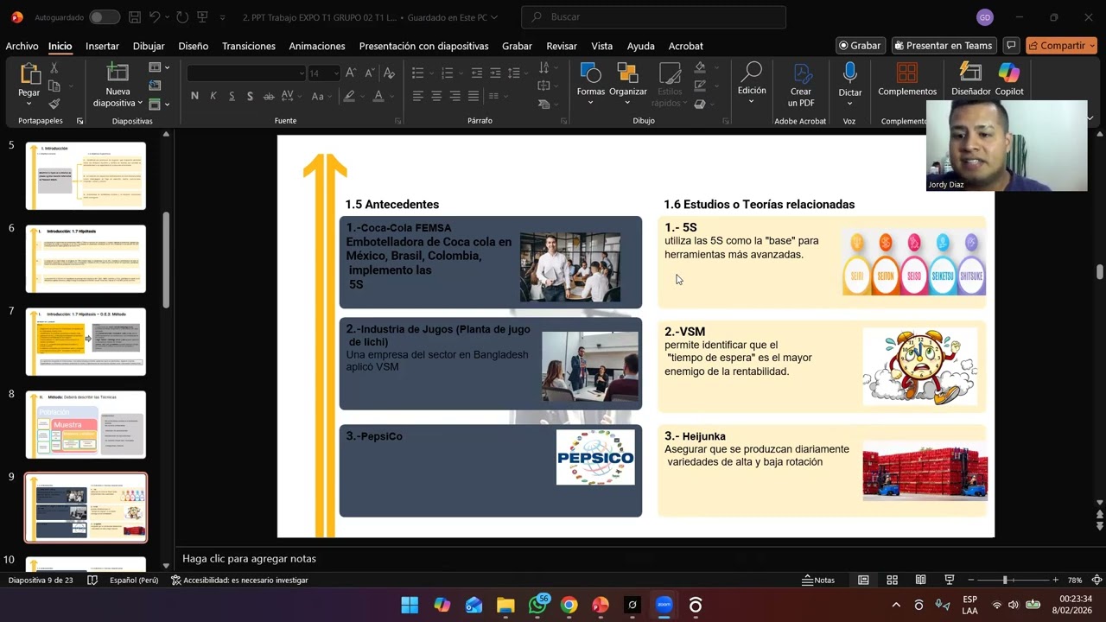Expand the Pegar options arrow

click(x=29, y=102)
